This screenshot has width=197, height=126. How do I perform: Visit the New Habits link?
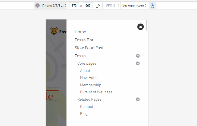(90, 78)
